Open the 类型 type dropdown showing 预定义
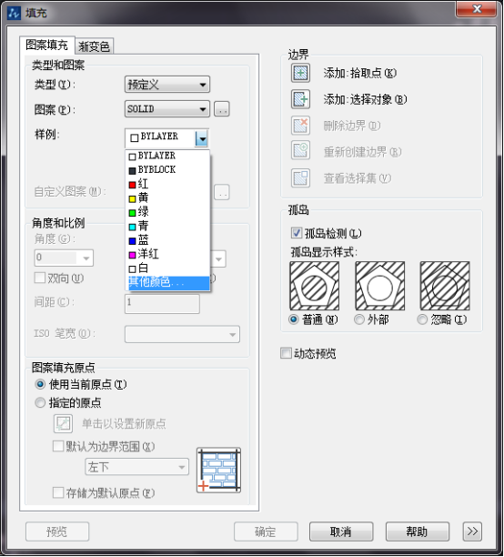504x557 pixels. [x=167, y=85]
